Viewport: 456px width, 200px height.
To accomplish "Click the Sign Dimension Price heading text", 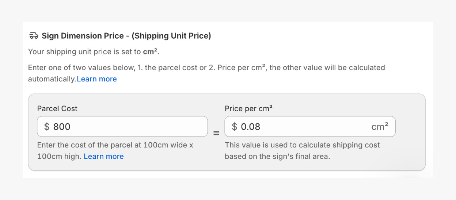I will coord(126,36).
